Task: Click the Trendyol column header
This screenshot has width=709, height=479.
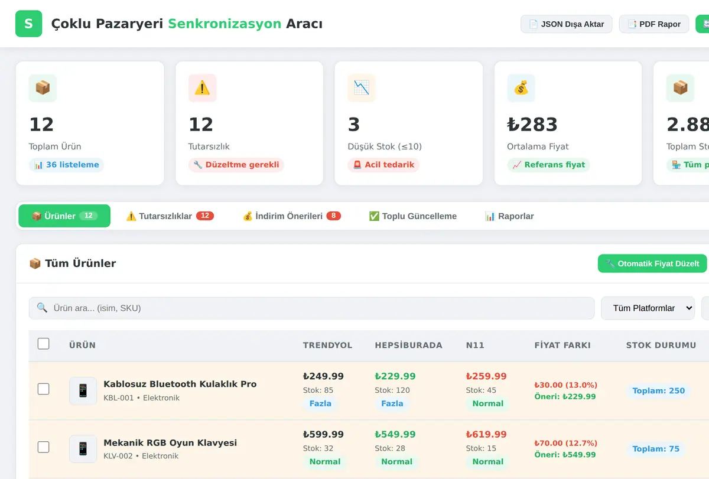Action: (327, 346)
